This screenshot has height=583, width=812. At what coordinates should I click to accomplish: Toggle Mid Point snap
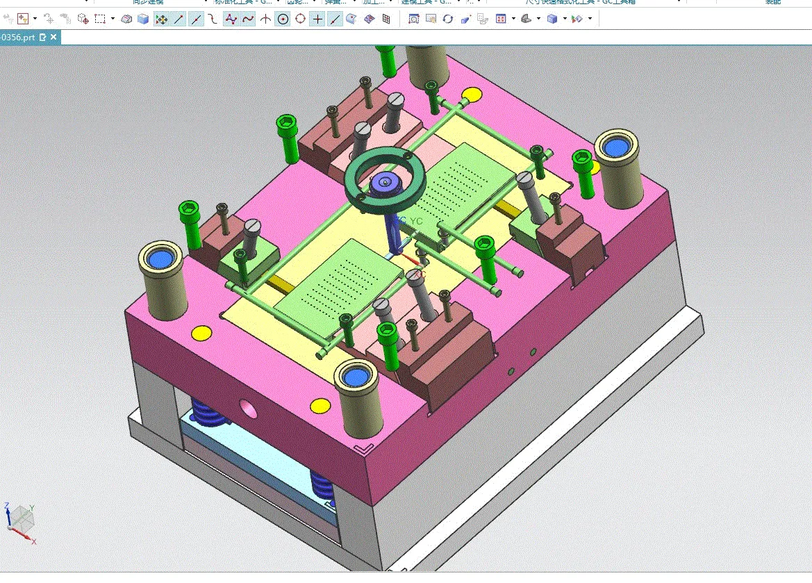(x=196, y=19)
